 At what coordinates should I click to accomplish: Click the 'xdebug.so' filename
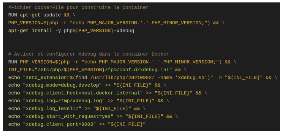(191, 78)
